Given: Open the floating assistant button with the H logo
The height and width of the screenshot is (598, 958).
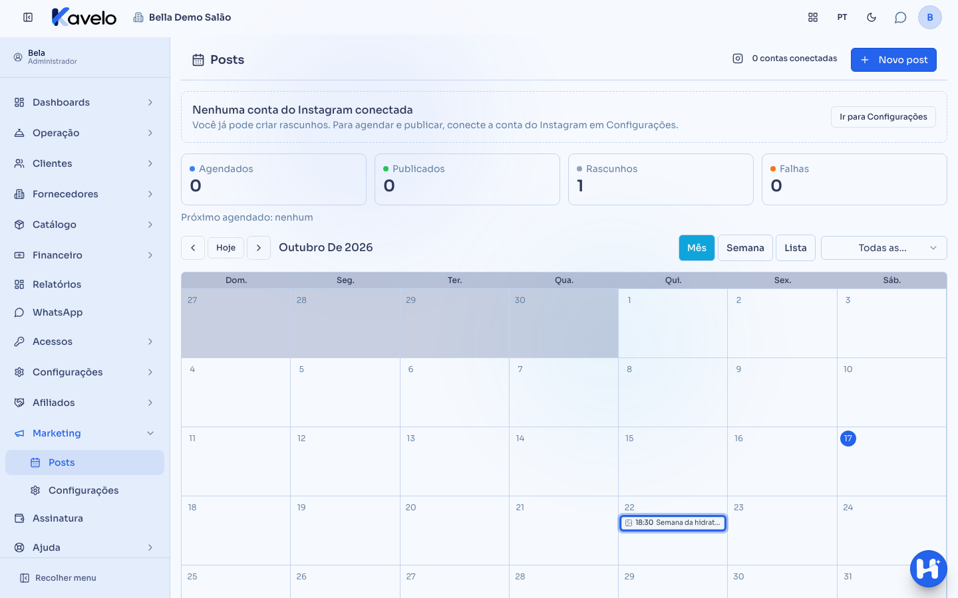Looking at the screenshot, I should click(929, 569).
